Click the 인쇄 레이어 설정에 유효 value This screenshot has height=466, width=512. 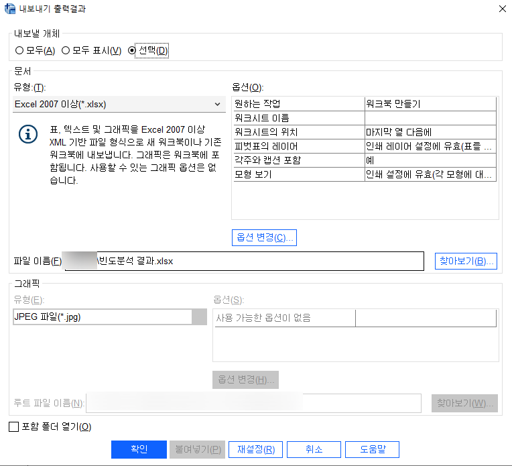[x=430, y=146]
